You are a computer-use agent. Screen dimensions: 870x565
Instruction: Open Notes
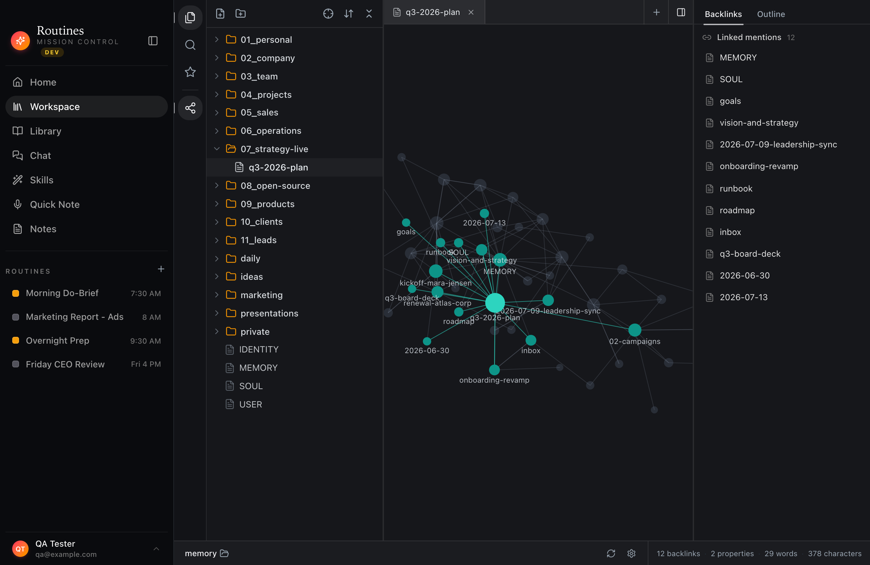pos(87,229)
